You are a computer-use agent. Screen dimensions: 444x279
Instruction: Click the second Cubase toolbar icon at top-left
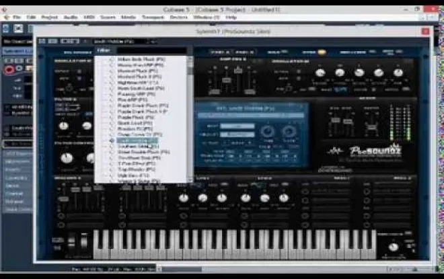click(18, 29)
